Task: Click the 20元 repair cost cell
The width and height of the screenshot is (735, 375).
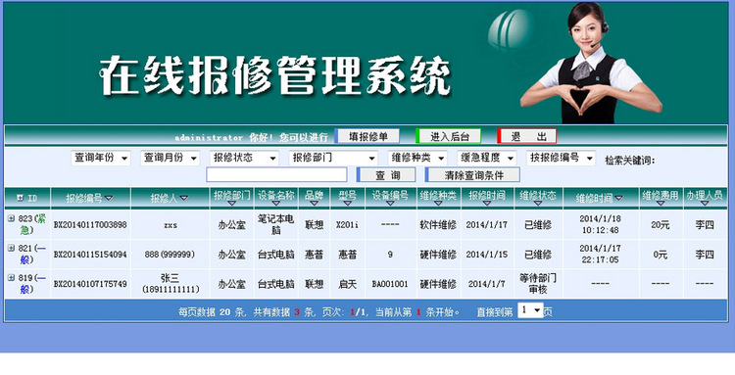Action: pyautogui.click(x=660, y=225)
